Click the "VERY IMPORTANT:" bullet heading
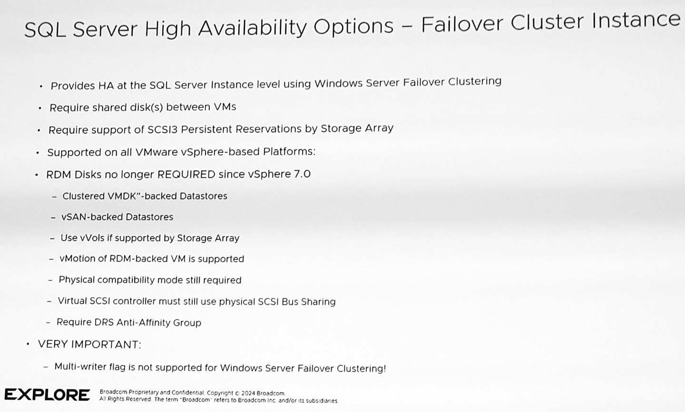 (89, 344)
